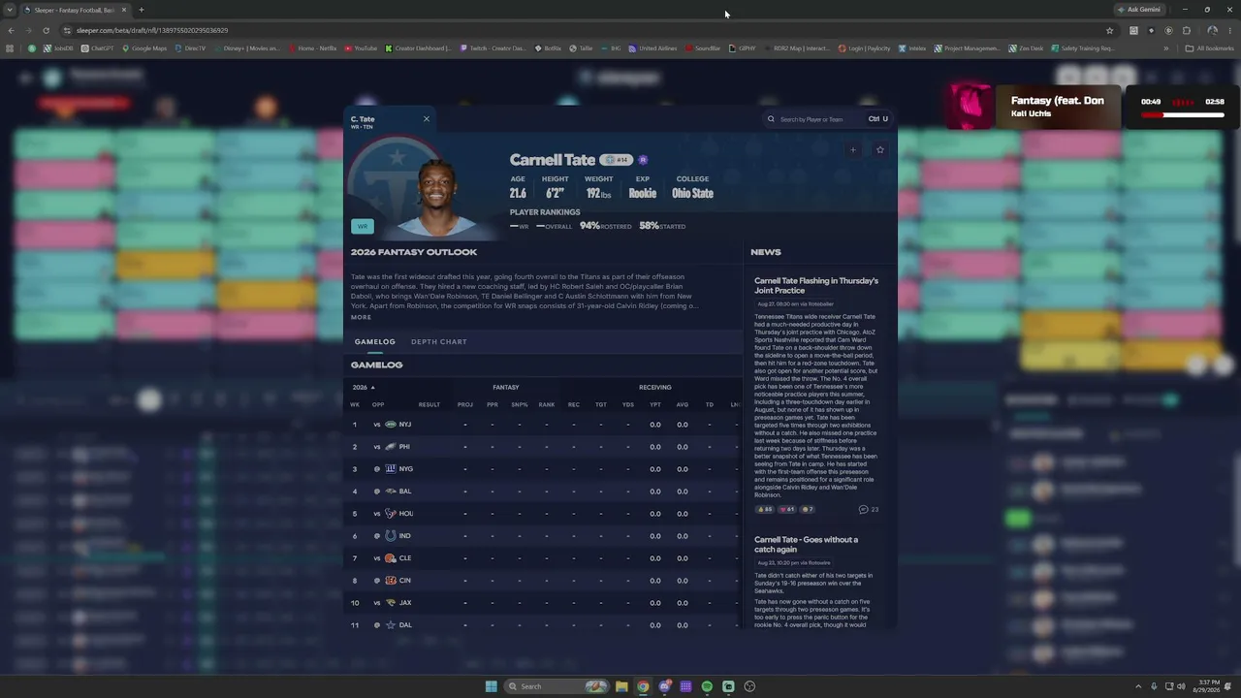
Task: Click the Spotify track progress bar
Action: point(1183,114)
